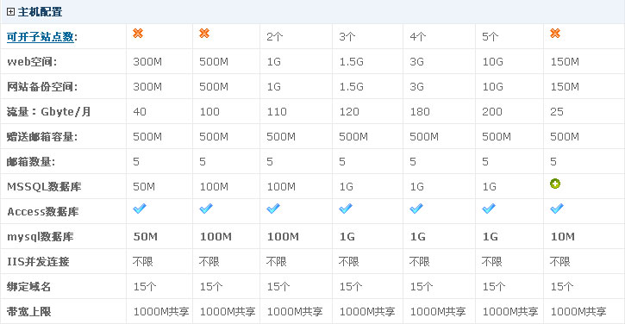
Task: Click second orange X in 可开子站点数 row
Action: point(204,34)
